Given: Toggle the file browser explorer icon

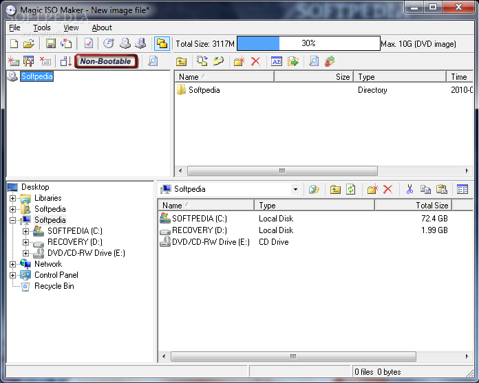Looking at the screenshot, I should point(162,43).
